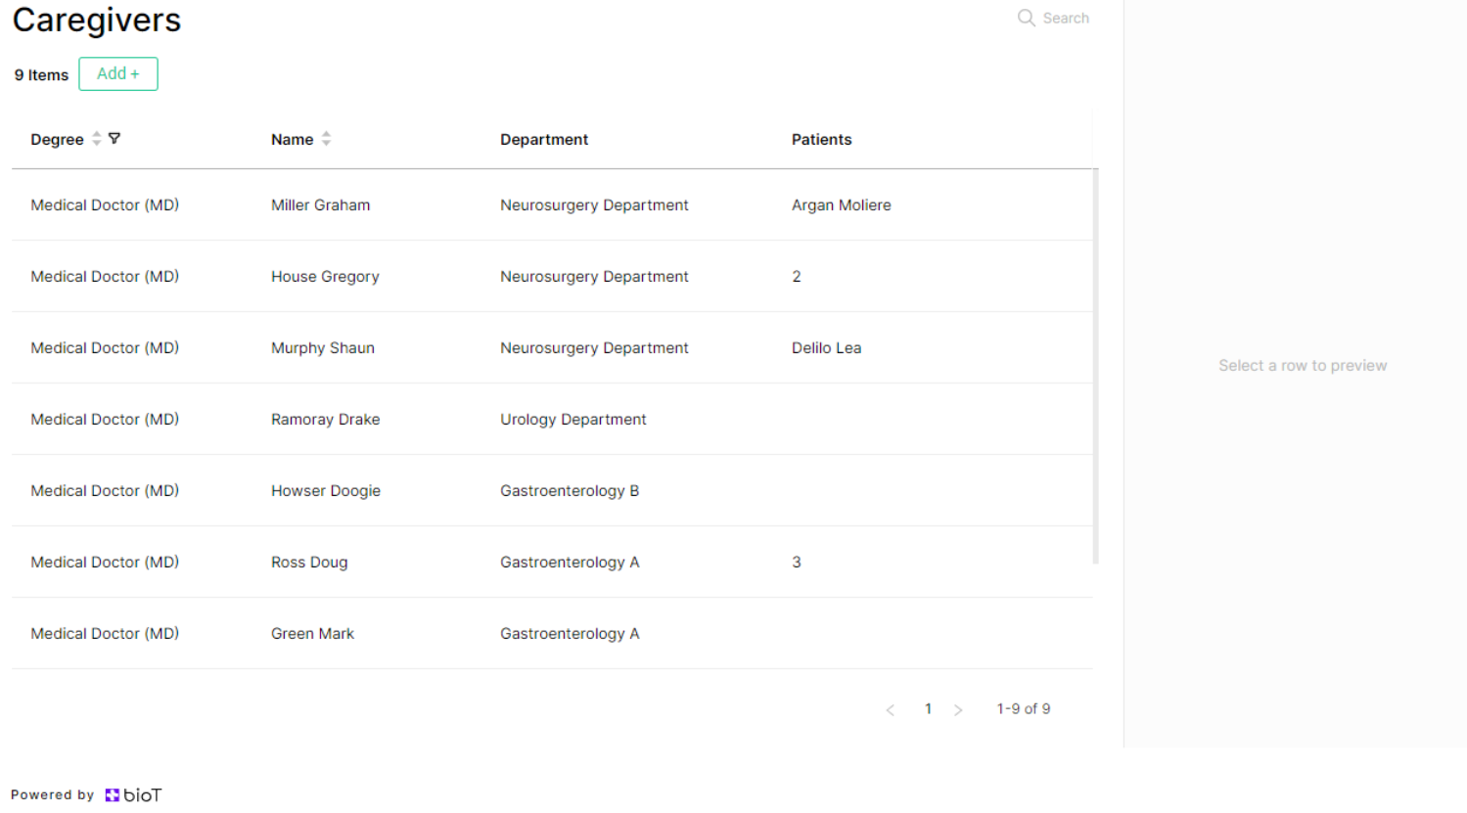1467x813 pixels.
Task: Click the patients count 3 for Ross Doug
Action: [x=797, y=563]
